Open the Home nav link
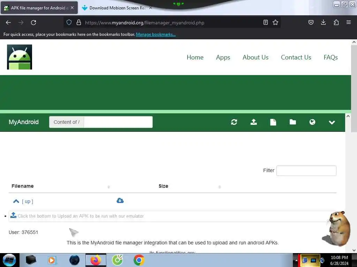This screenshot has width=357, height=267. 195,57
